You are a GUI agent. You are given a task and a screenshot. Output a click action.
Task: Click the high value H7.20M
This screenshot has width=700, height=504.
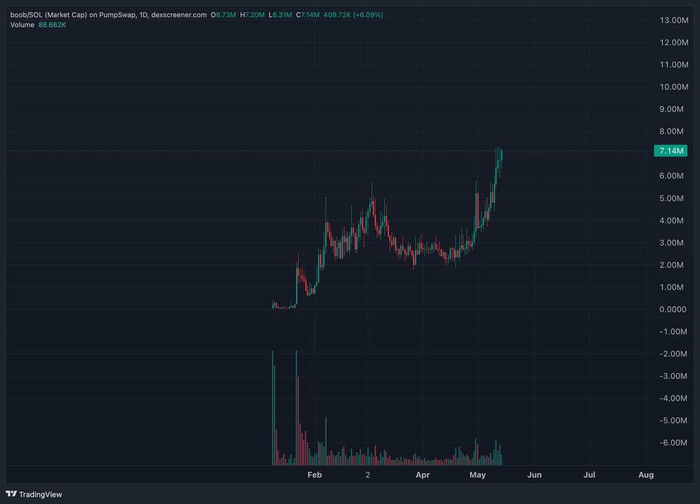[x=252, y=15]
